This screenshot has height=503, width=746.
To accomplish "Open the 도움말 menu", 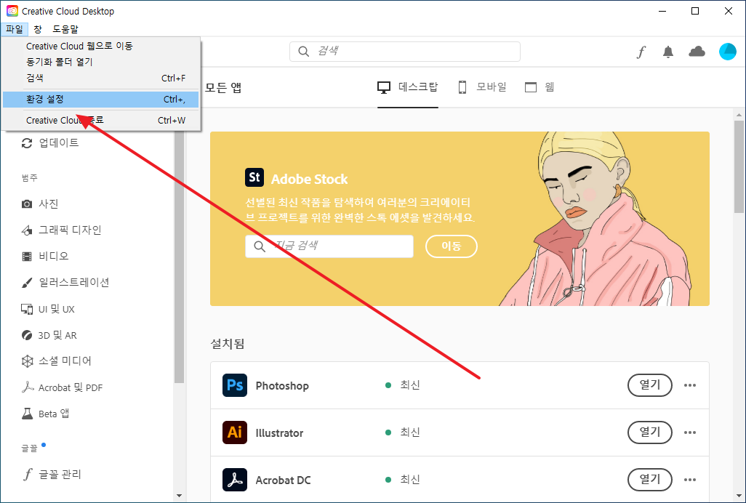I will click(65, 29).
